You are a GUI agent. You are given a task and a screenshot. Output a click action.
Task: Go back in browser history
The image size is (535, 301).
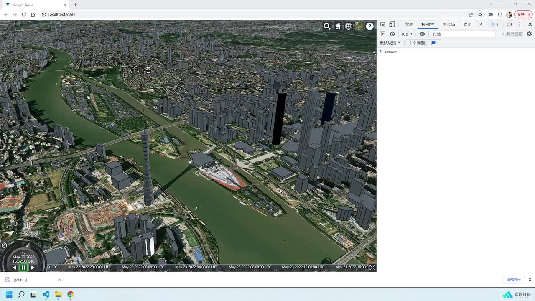[6, 14]
